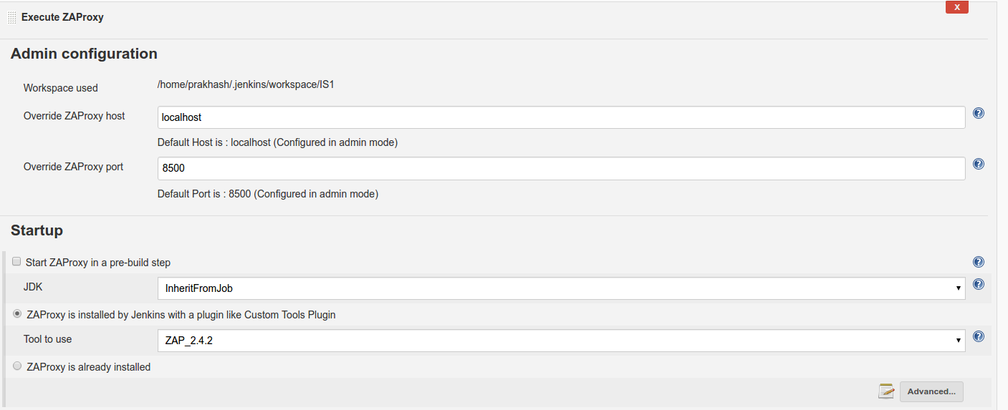Open help for Override ZAProxy port

coord(979,164)
